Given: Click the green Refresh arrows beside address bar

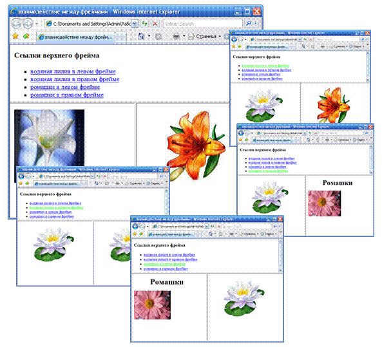Looking at the screenshot, I should [x=144, y=24].
